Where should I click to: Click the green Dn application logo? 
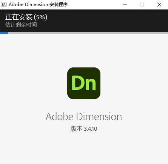tap(84, 83)
